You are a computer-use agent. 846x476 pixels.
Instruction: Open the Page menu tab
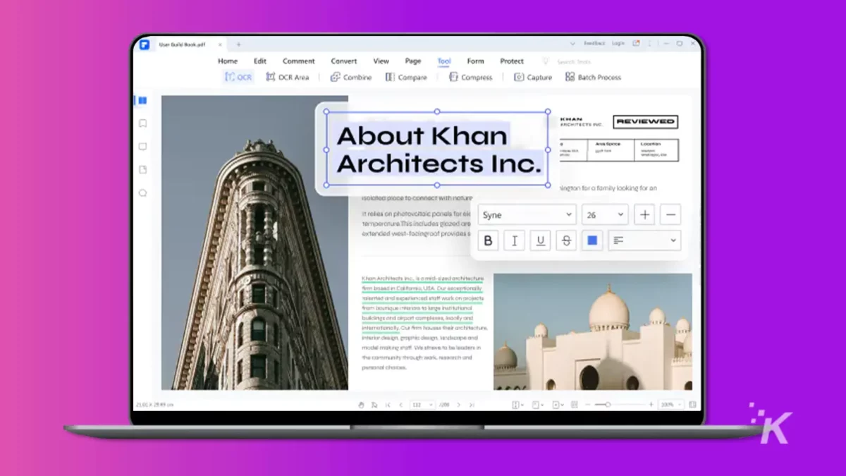pos(413,61)
